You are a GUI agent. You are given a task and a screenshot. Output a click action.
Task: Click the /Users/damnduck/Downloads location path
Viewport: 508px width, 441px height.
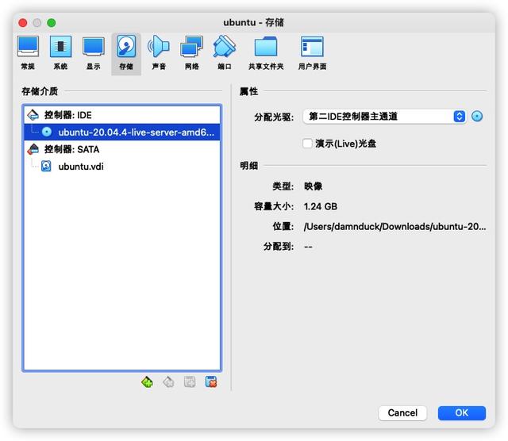(x=395, y=226)
